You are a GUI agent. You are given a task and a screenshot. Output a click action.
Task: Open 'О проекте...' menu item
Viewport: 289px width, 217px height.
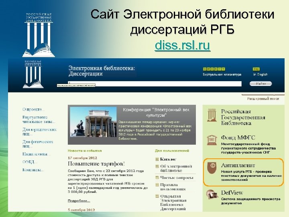click(x=33, y=109)
